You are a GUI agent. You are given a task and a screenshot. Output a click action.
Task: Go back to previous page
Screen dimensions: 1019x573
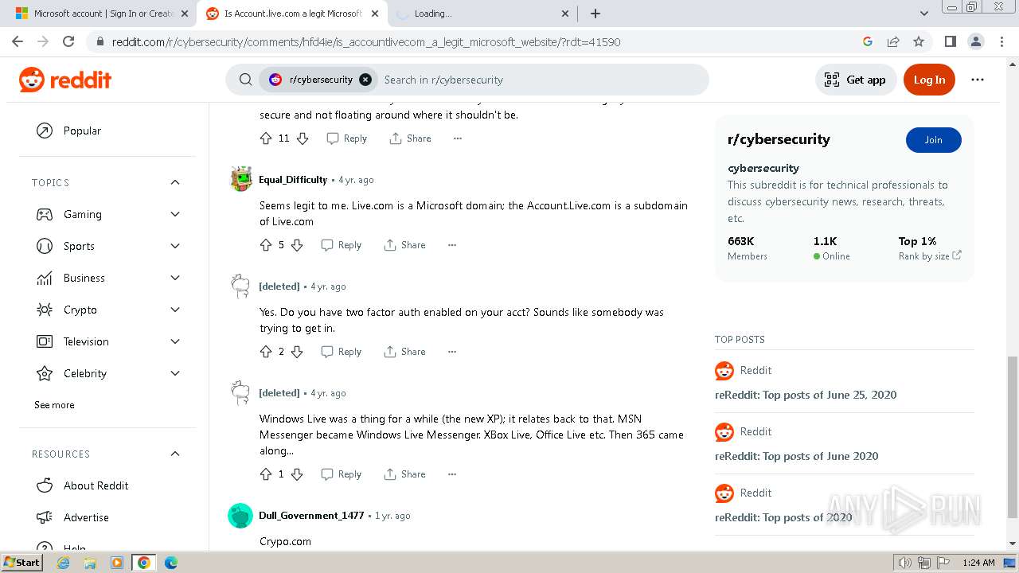[x=18, y=41]
